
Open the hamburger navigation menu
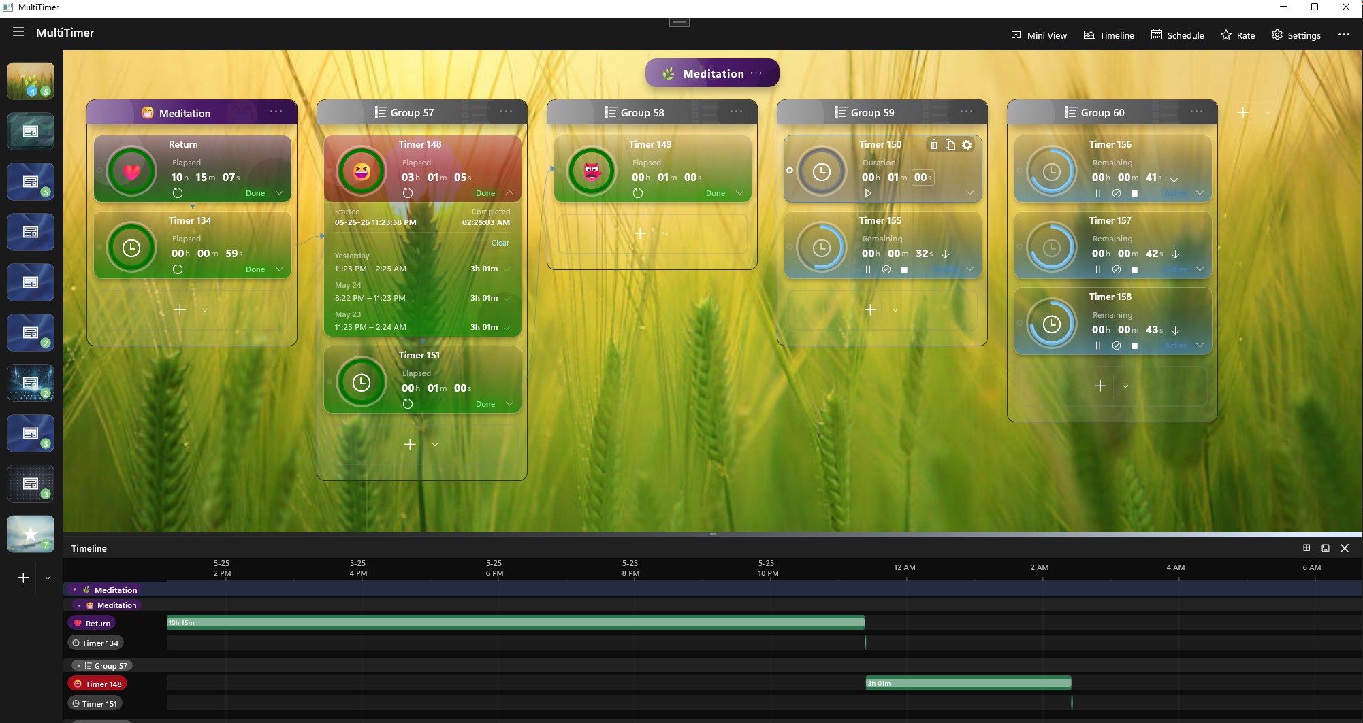pos(18,32)
